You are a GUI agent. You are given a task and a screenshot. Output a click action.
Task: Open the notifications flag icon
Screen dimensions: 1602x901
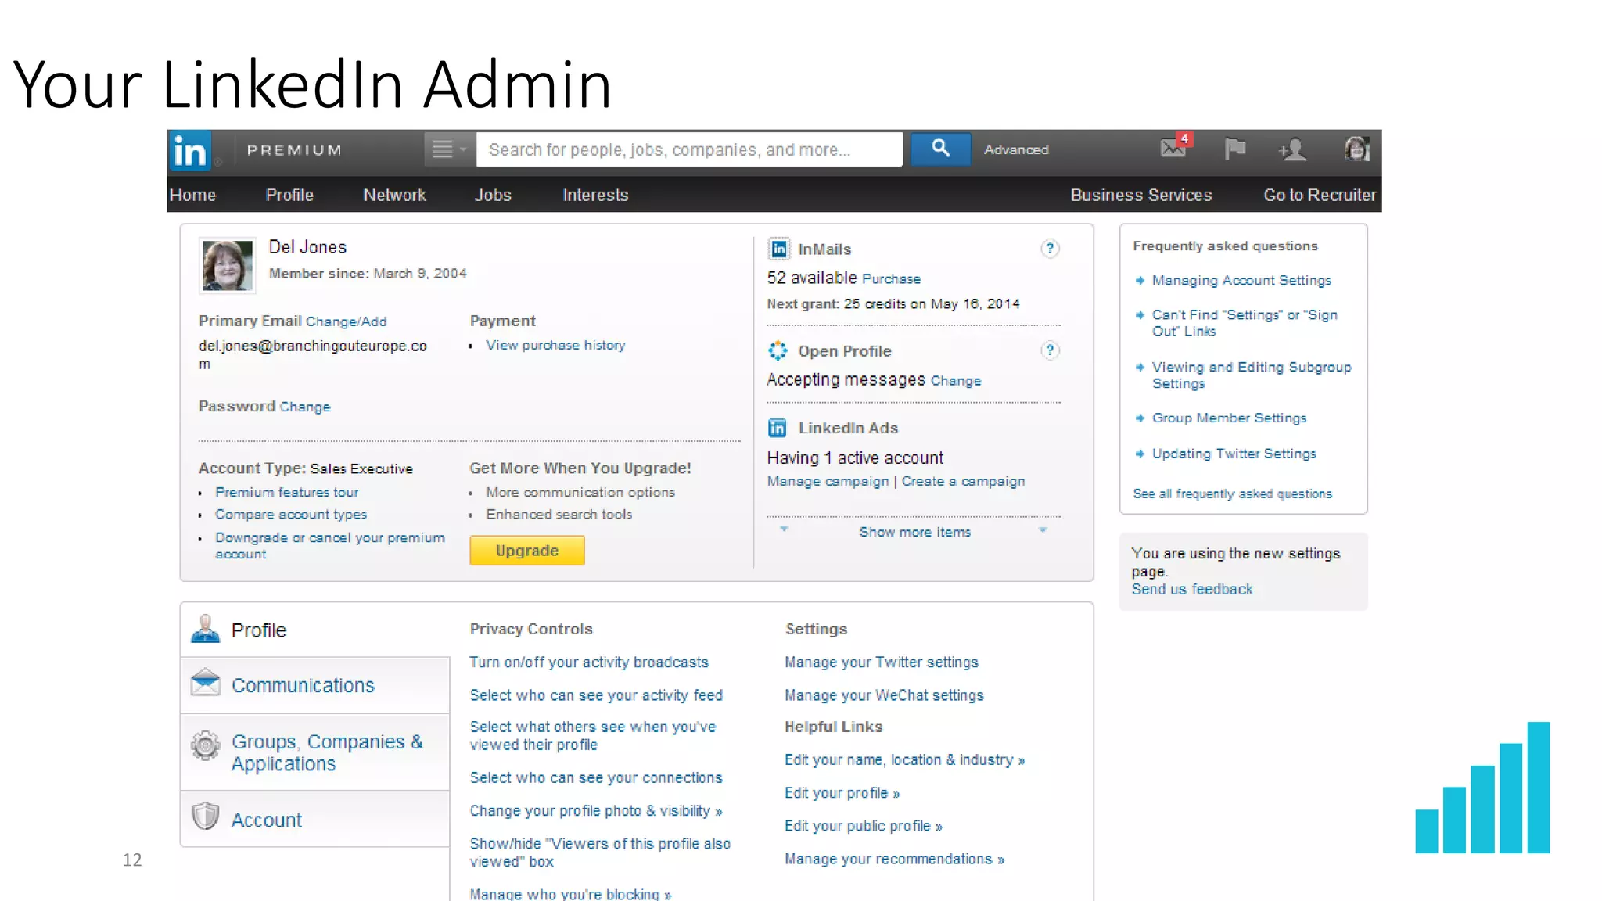1234,148
